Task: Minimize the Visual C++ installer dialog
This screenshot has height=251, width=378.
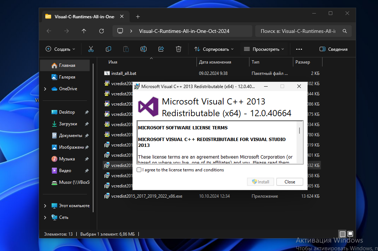Action: coord(266,86)
